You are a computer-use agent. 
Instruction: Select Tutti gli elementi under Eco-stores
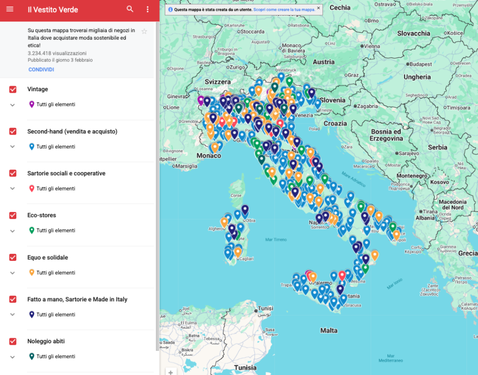click(56, 231)
